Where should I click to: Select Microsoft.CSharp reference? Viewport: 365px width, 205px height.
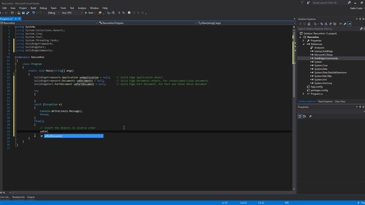[x=323, y=55]
